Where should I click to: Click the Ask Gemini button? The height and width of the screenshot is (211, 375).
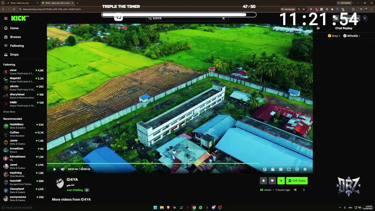coord(344,3)
